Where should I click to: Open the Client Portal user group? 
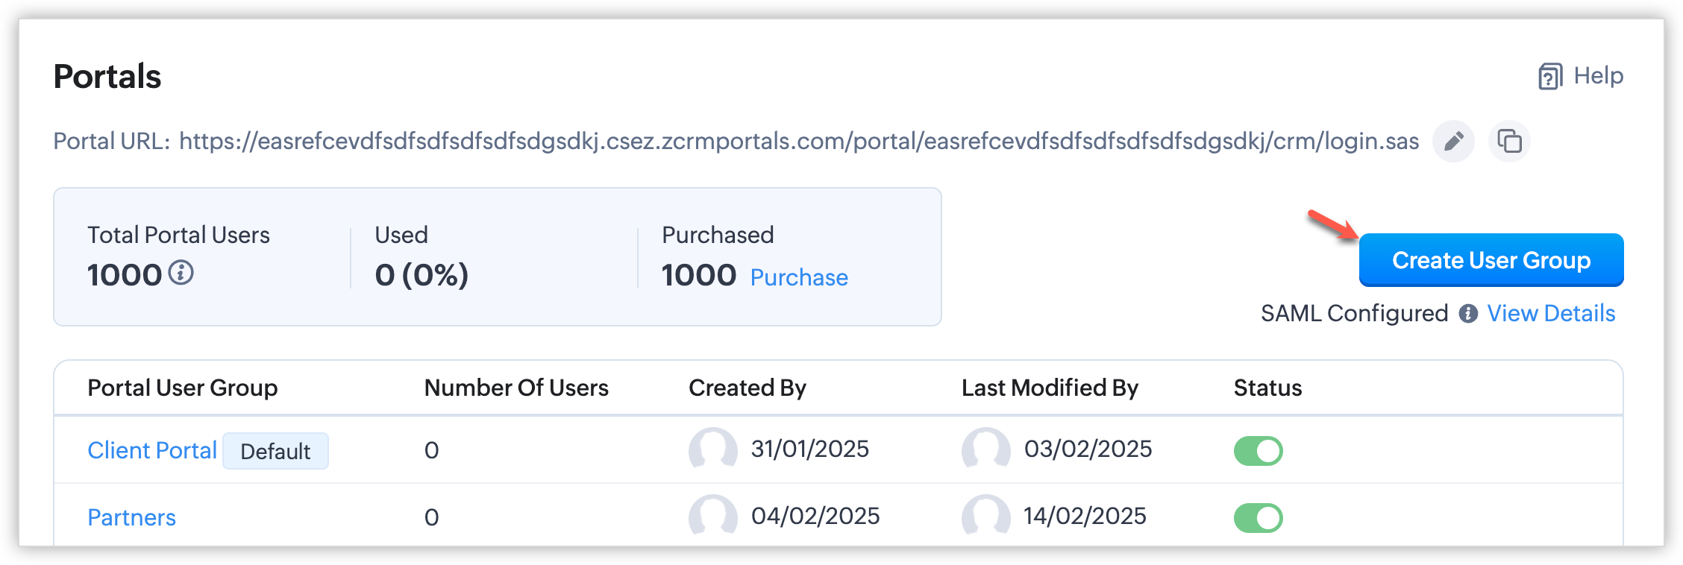pos(152,450)
